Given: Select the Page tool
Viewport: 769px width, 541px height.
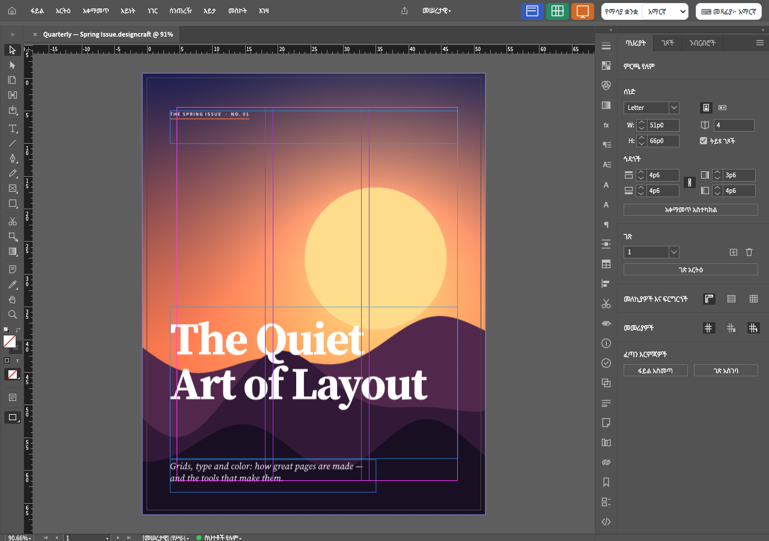Looking at the screenshot, I should coord(12,80).
